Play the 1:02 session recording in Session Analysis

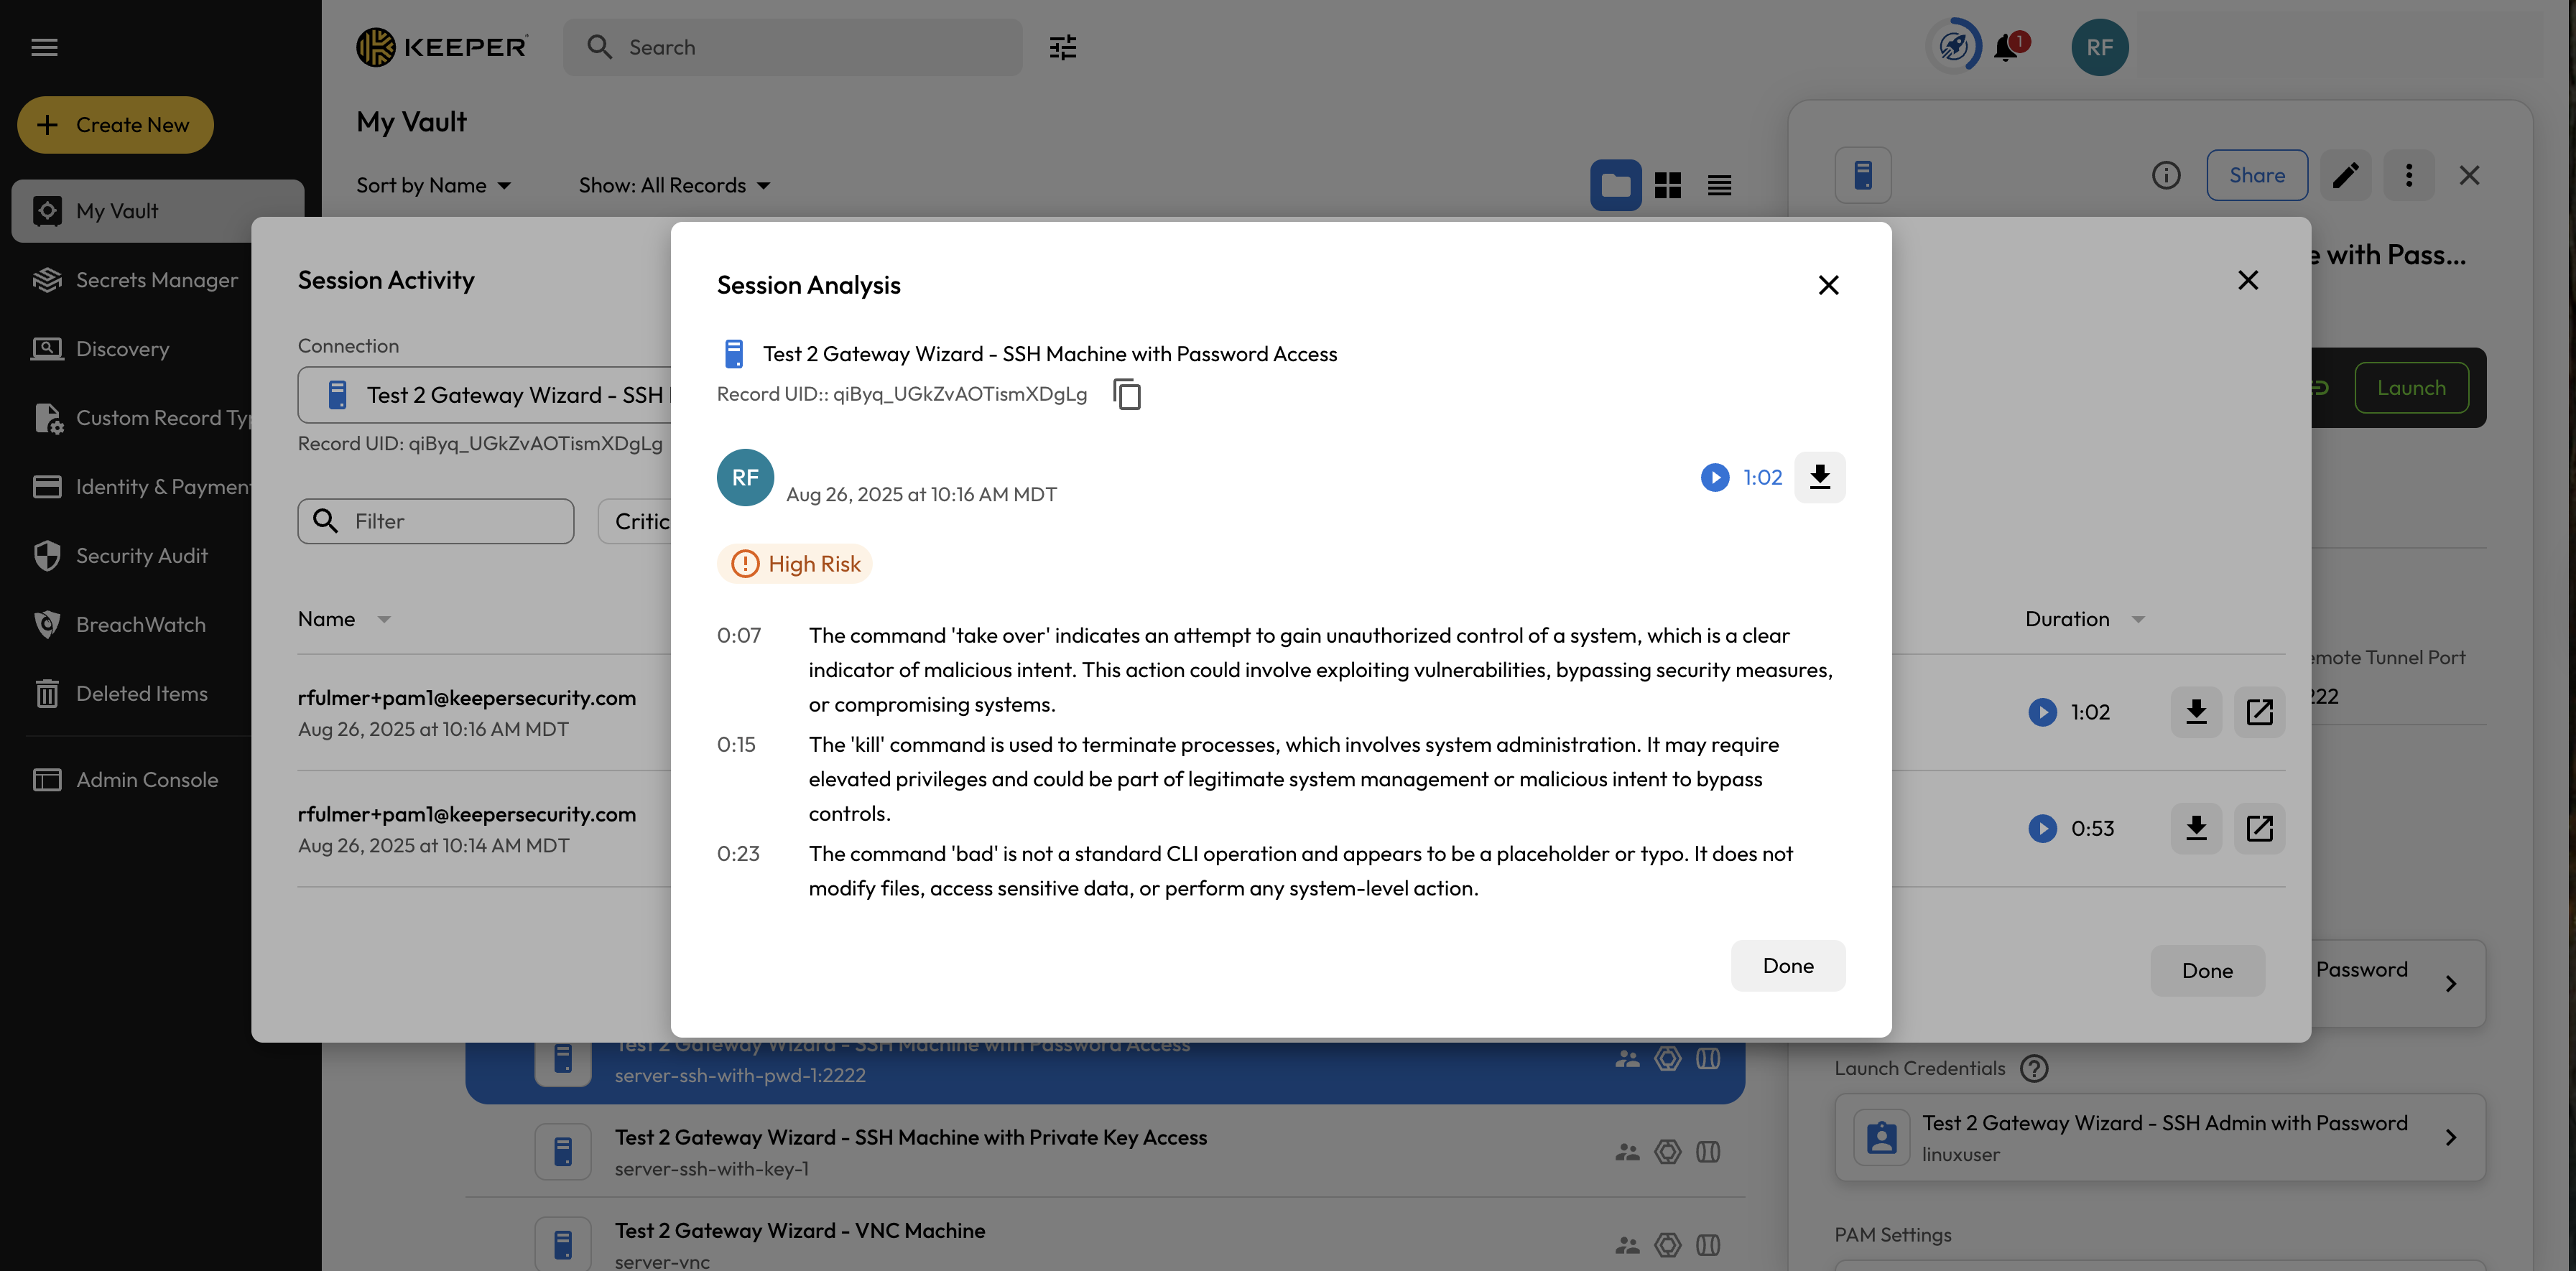[1714, 477]
